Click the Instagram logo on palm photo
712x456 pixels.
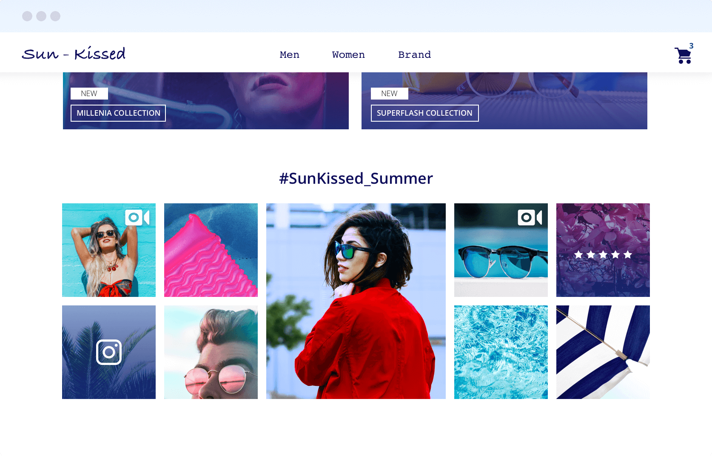pos(109,352)
